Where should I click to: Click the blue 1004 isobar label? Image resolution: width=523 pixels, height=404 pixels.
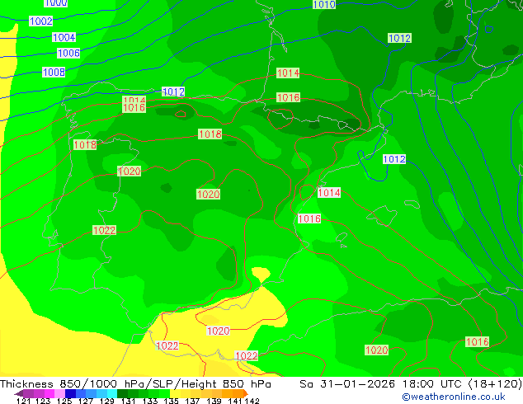tap(64, 37)
